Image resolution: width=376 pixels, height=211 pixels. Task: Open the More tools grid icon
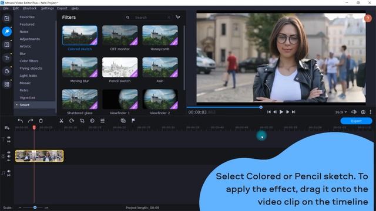point(6,84)
